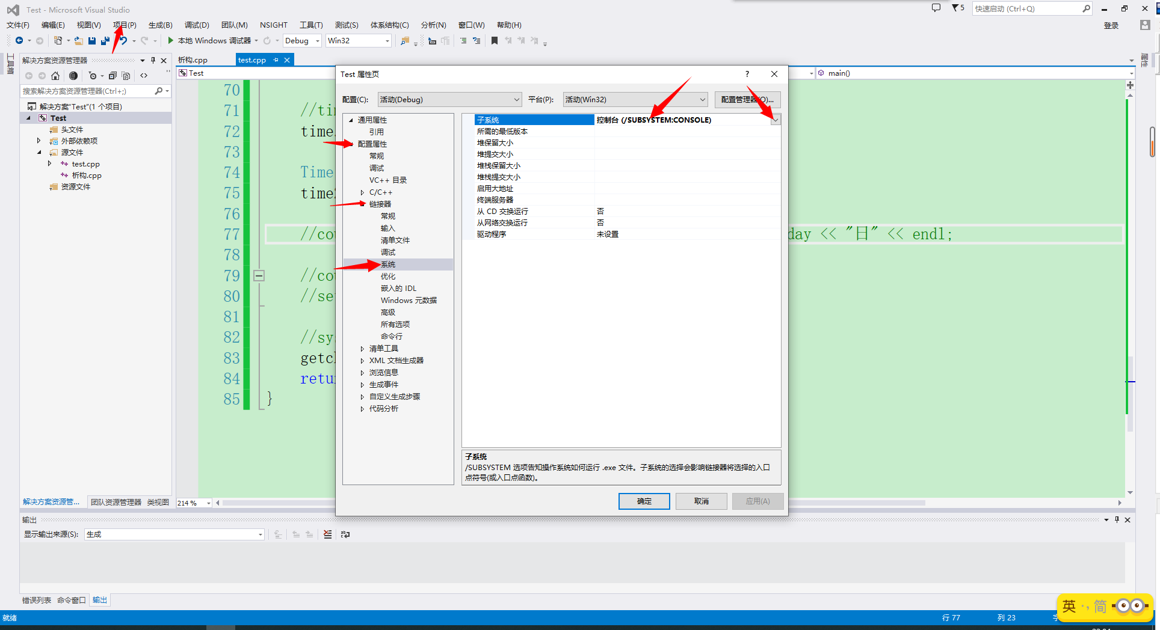Expand the 生成事件 tree node

tap(362, 385)
